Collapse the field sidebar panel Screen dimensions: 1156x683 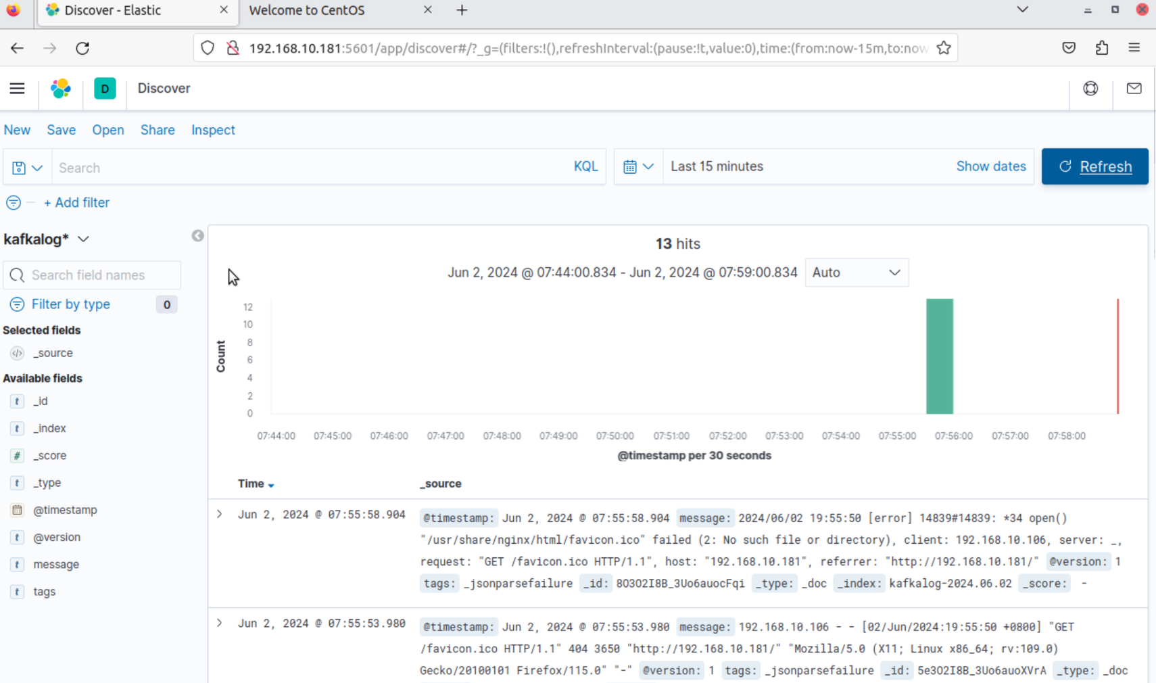click(x=197, y=236)
